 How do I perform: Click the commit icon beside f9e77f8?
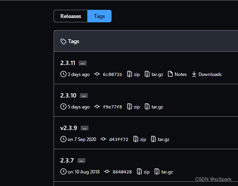[x=97, y=107]
